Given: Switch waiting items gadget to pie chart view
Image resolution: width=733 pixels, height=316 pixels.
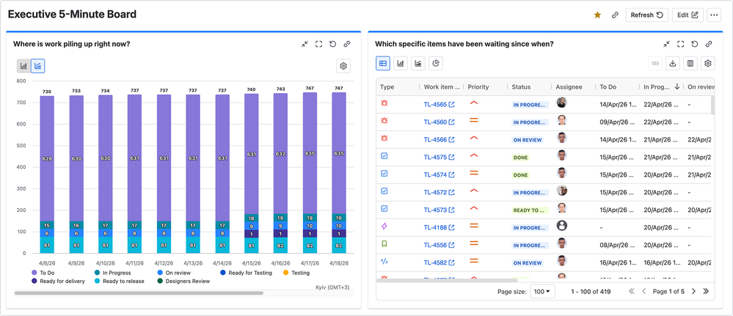Looking at the screenshot, I should [x=436, y=64].
